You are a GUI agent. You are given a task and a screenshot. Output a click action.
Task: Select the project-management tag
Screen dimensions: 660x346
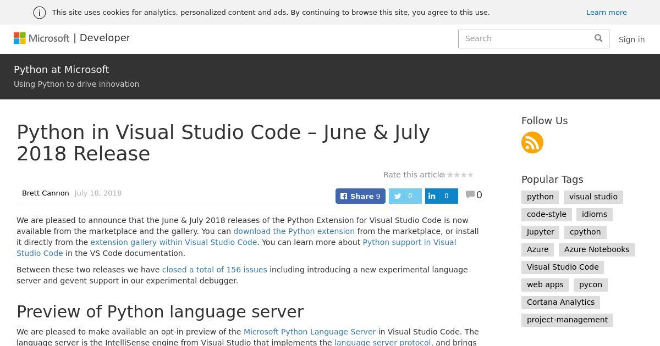pos(567,320)
